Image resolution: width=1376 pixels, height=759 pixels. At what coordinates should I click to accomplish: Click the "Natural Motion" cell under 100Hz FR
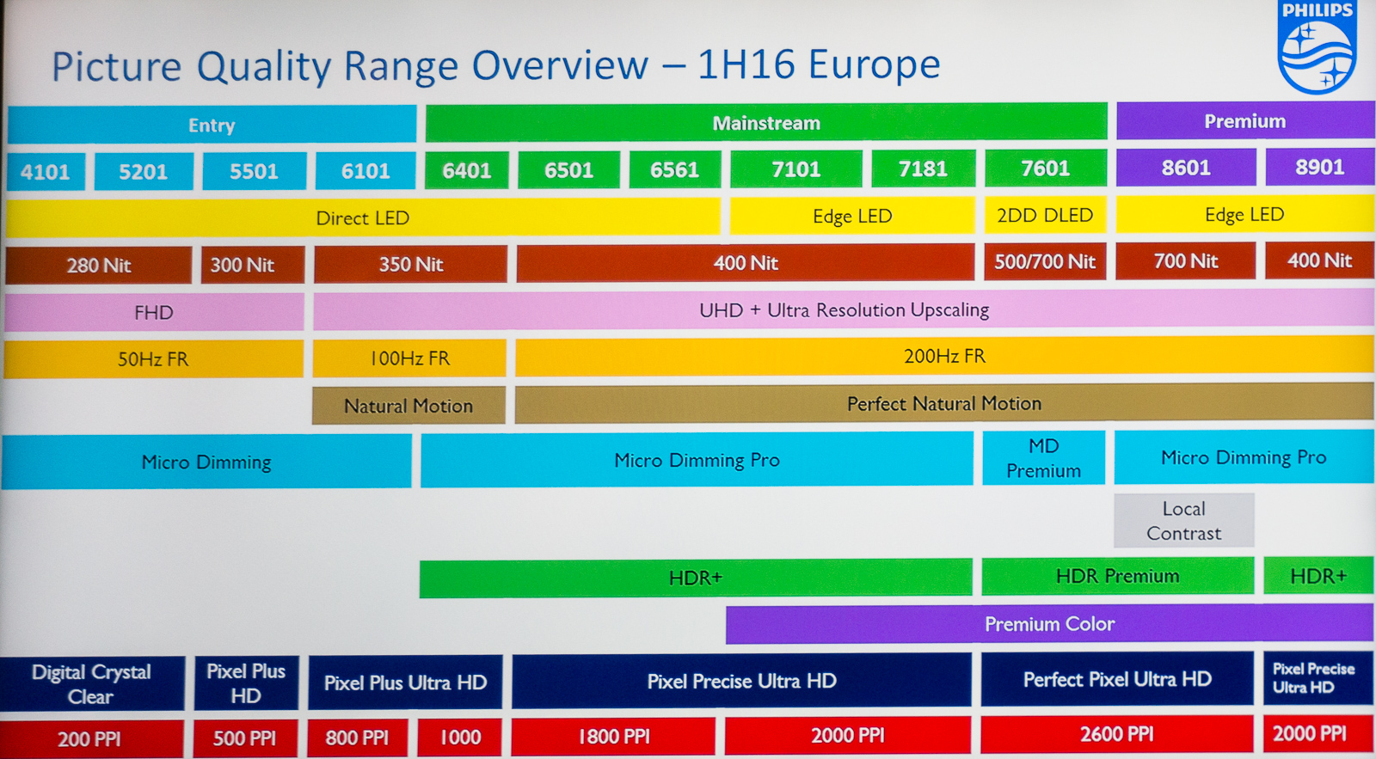coord(408,406)
